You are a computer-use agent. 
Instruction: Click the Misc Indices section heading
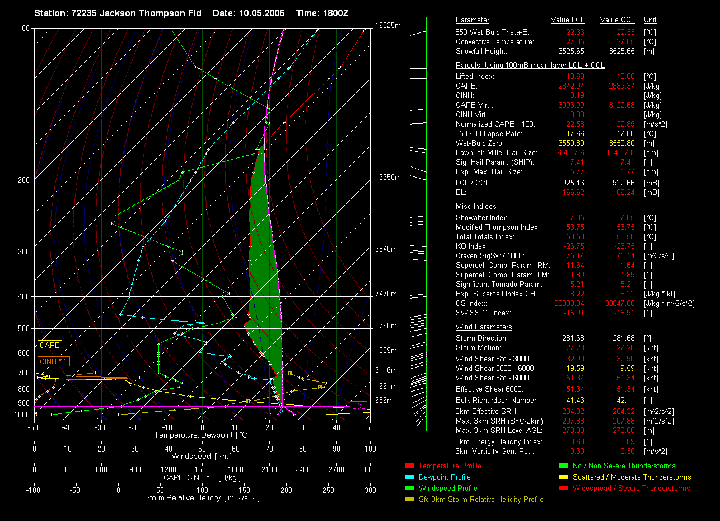(x=476, y=207)
